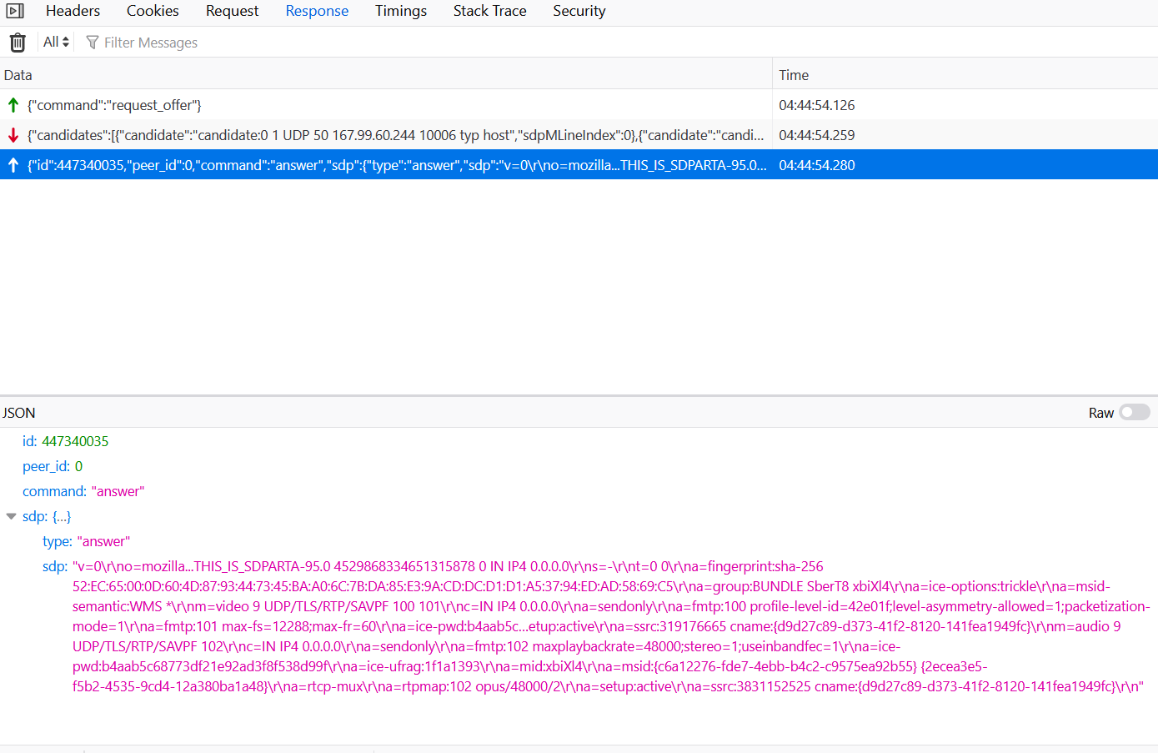Open the Stack Trace tab
Screen dimensions: 1158x753
click(x=489, y=11)
